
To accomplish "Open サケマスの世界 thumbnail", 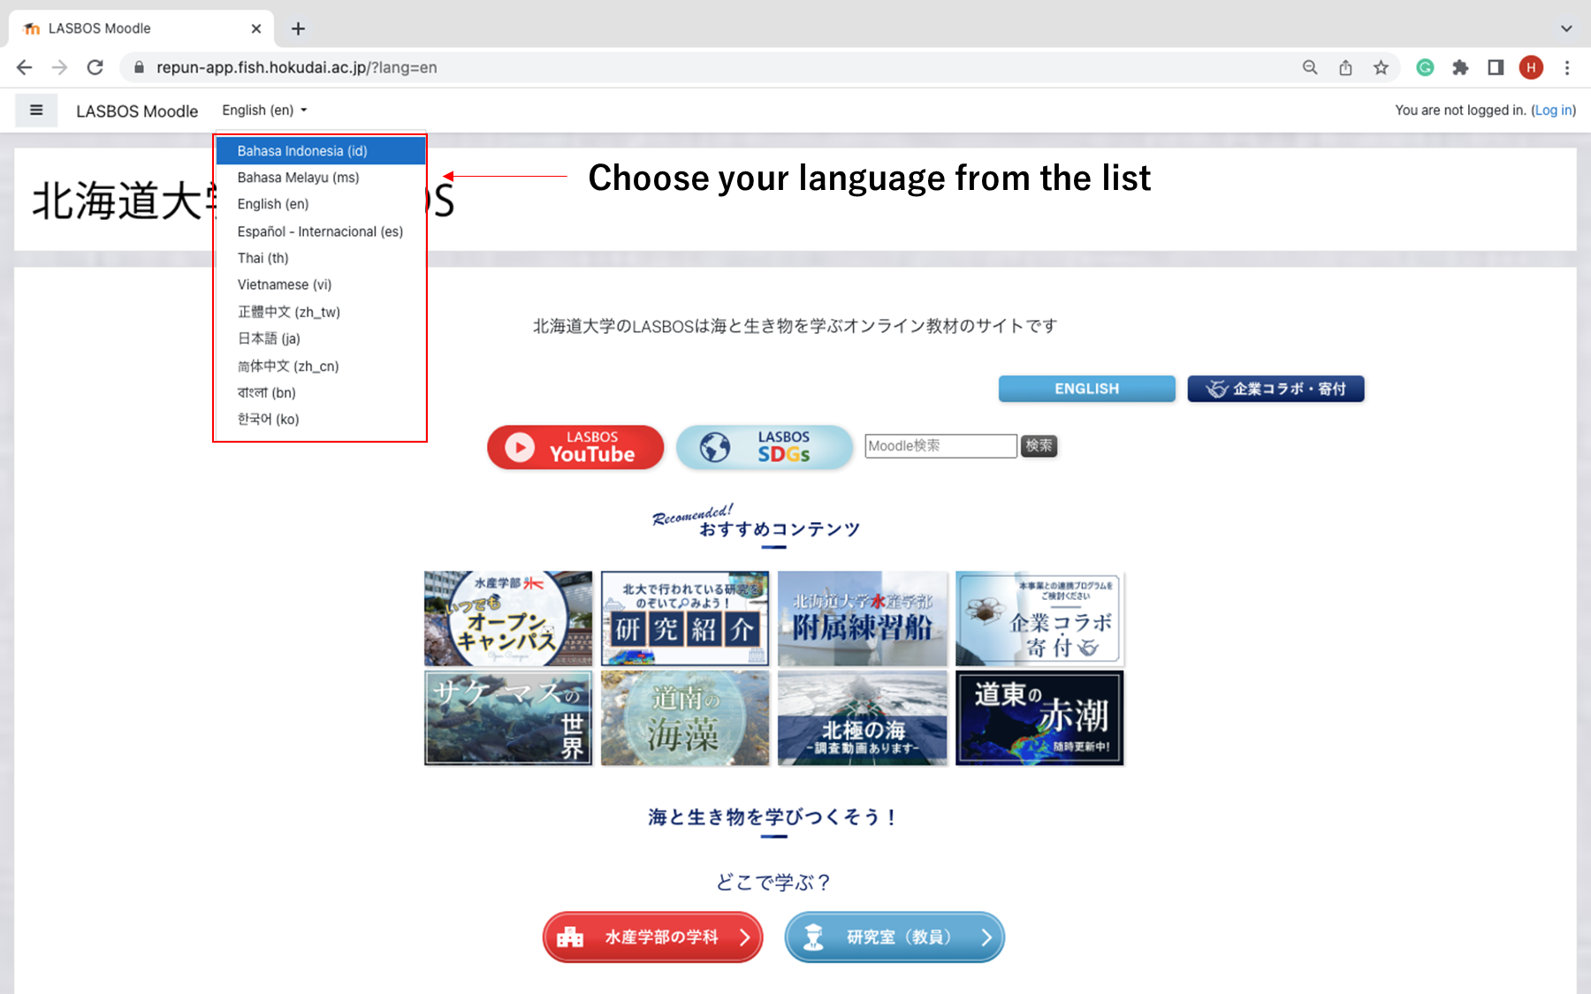I will coord(508,717).
